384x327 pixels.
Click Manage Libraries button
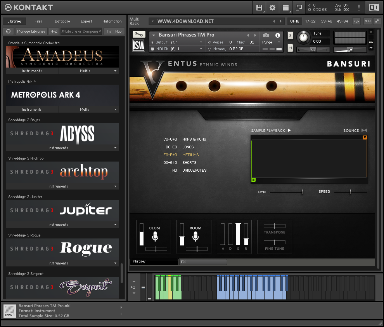[x=31, y=31]
